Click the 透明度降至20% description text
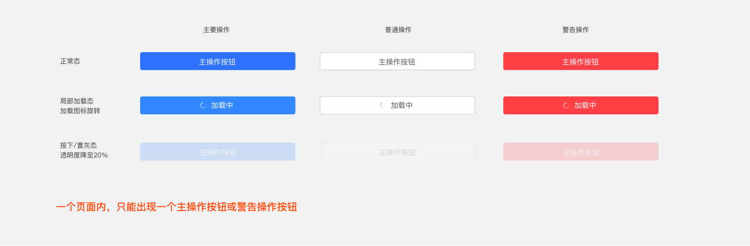This screenshot has height=246, width=750. (x=84, y=155)
